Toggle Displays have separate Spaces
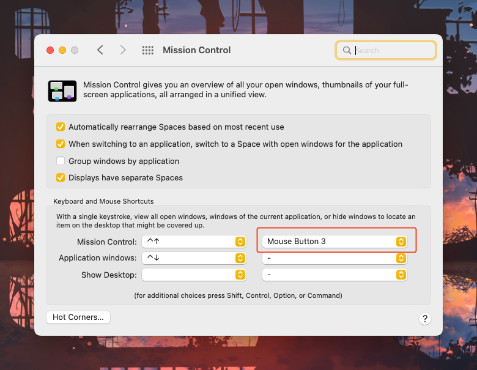 pyautogui.click(x=61, y=177)
